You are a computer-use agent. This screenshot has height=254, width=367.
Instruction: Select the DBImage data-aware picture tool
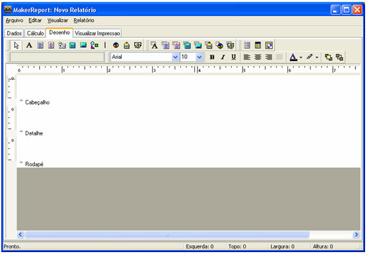click(x=198, y=46)
